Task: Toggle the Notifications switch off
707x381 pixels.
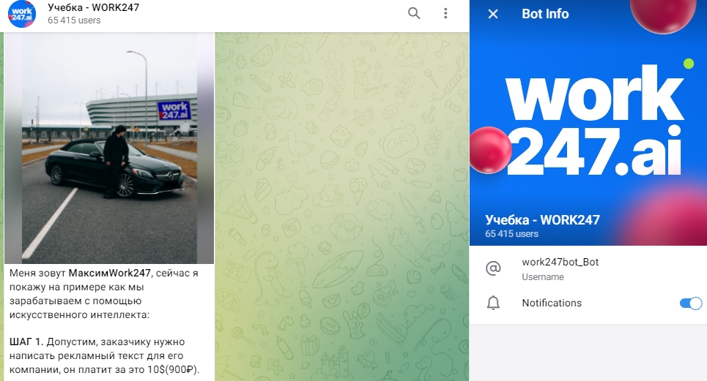Action: (691, 303)
